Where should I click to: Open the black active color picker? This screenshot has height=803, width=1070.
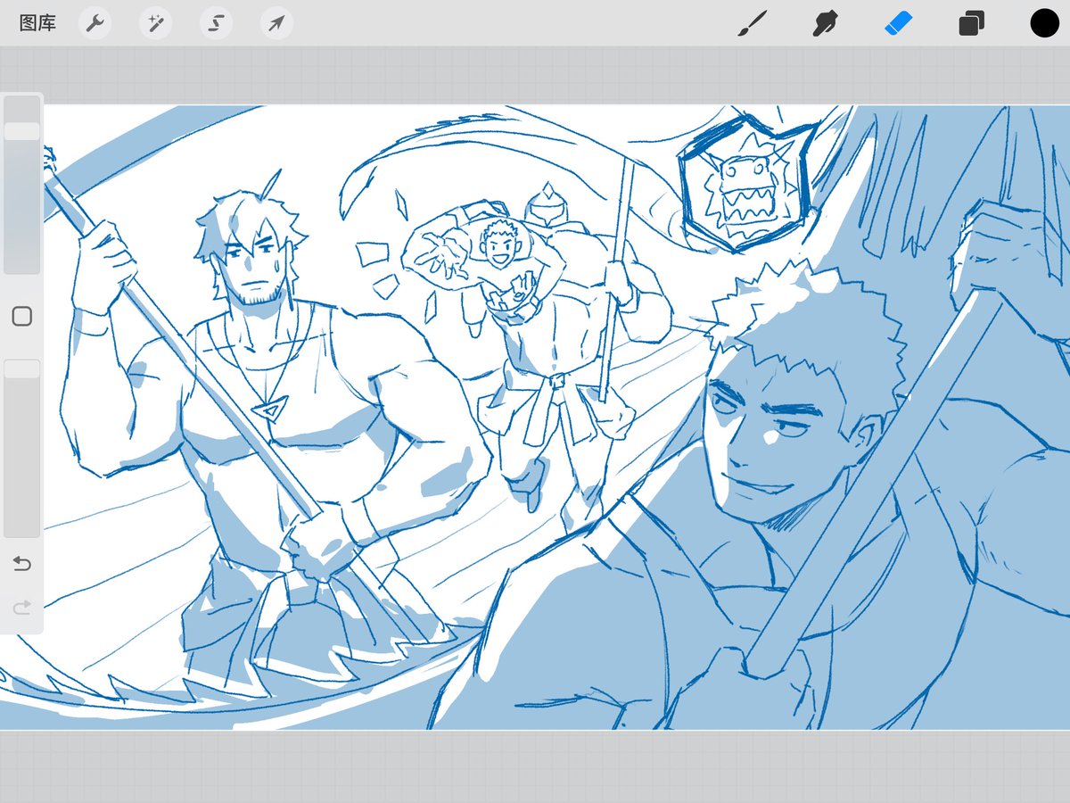[1044, 23]
